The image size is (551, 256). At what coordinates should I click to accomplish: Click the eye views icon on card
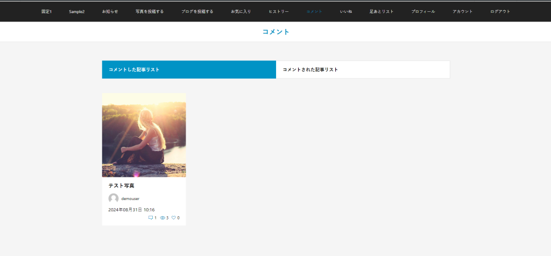pyautogui.click(x=163, y=218)
